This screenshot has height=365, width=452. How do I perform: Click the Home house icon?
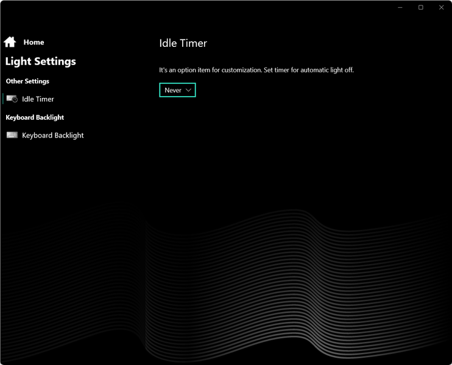10,42
